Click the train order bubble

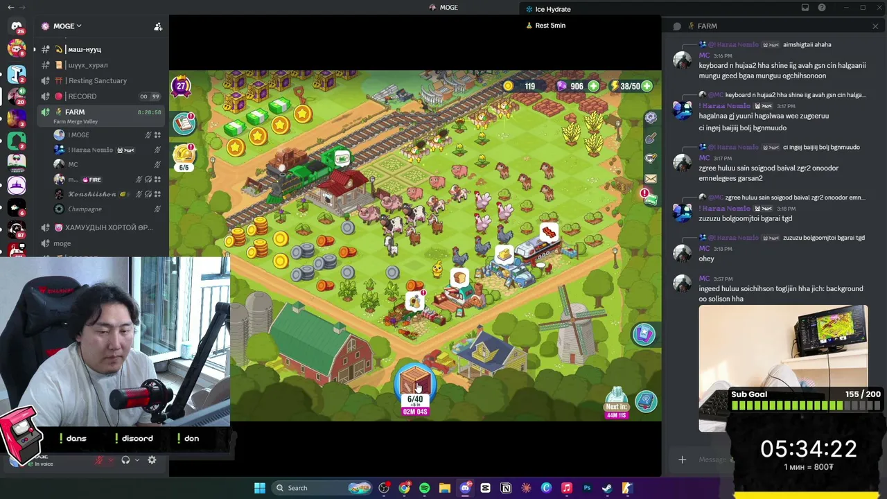(x=342, y=159)
